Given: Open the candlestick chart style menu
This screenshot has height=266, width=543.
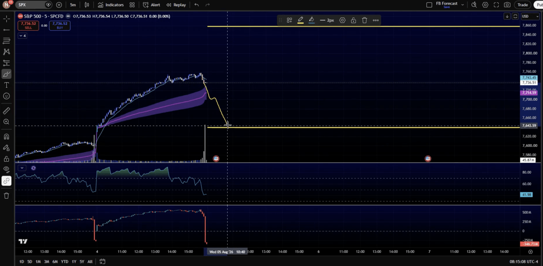Looking at the screenshot, I should [87, 5].
